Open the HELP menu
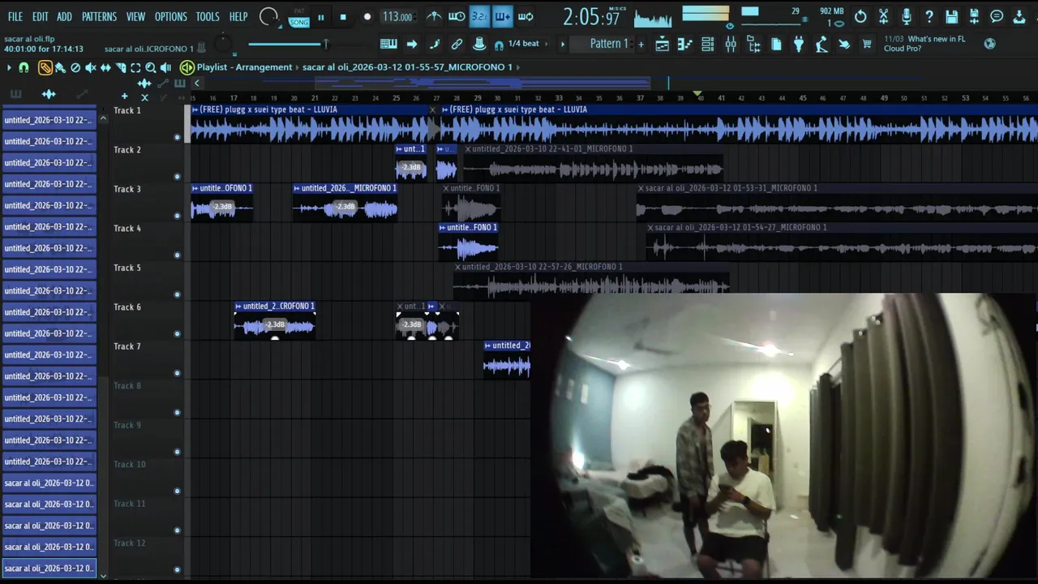 (238, 16)
